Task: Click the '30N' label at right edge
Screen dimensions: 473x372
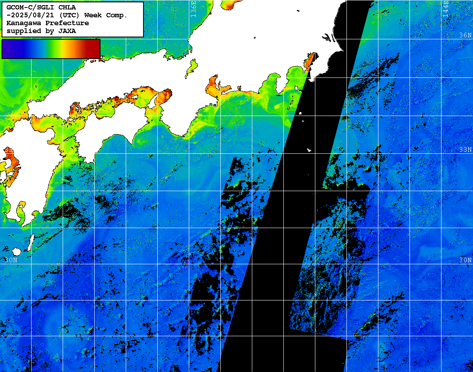Action: pos(466,260)
